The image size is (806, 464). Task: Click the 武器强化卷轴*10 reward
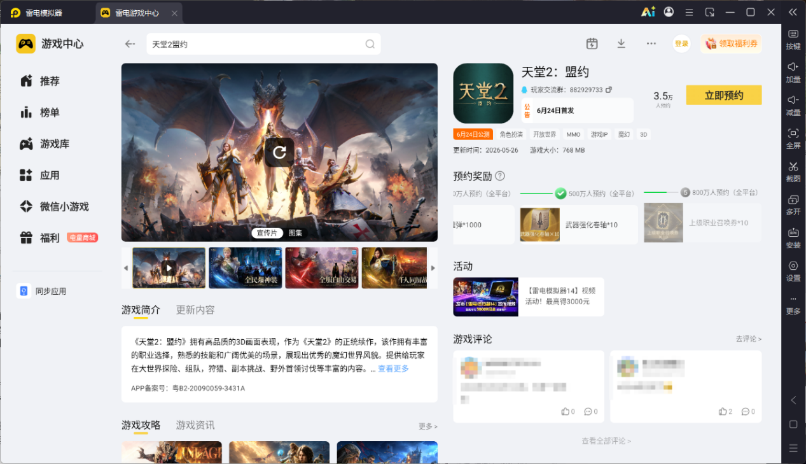578,224
